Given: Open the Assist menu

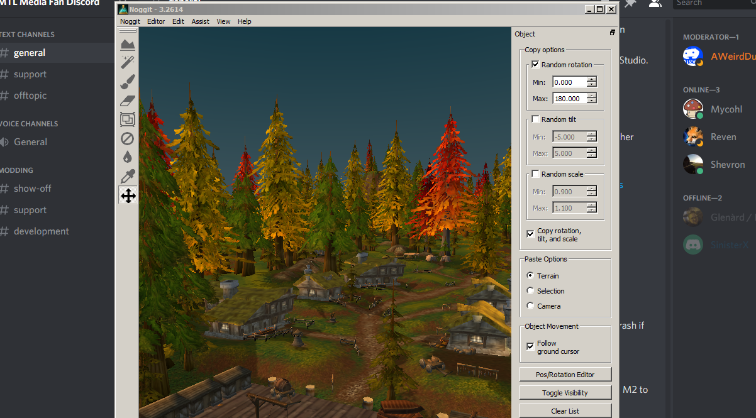Looking at the screenshot, I should [201, 21].
